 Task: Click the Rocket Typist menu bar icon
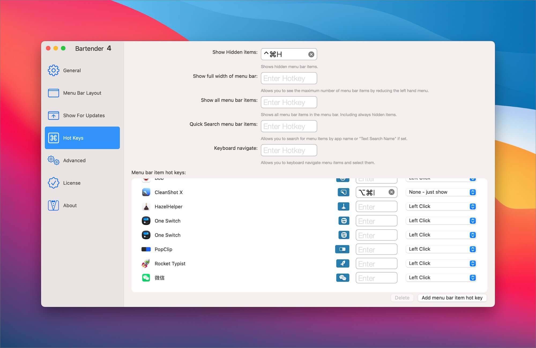coord(343,263)
